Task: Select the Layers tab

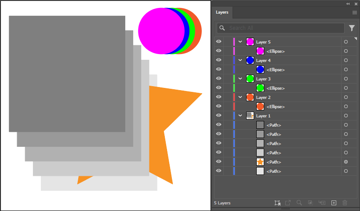Action: click(x=222, y=13)
